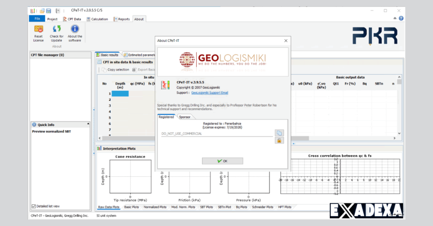Image resolution: width=433 pixels, height=226 pixels.
Task: Open the Reports ribbon tab
Action: (x=122, y=19)
